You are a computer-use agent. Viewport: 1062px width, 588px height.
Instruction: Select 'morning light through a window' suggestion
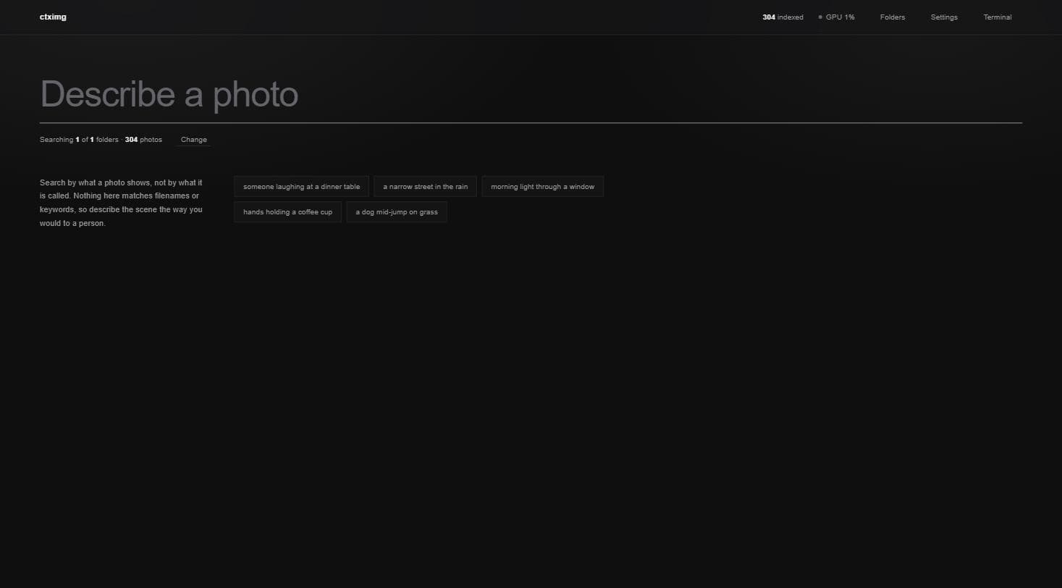542,186
